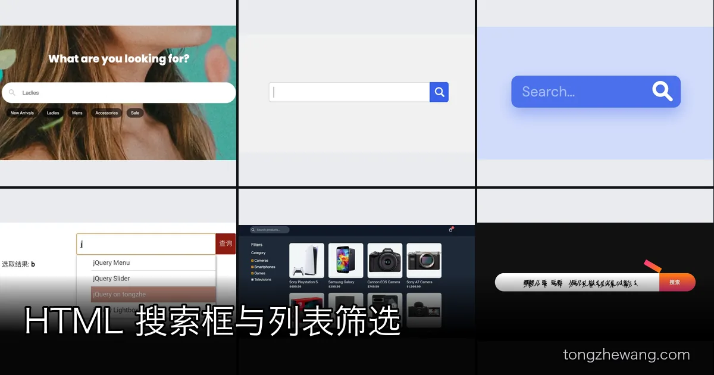Open the Cannon EOS Camera image
Image resolution: width=714 pixels, height=375 pixels.
pyautogui.click(x=385, y=261)
